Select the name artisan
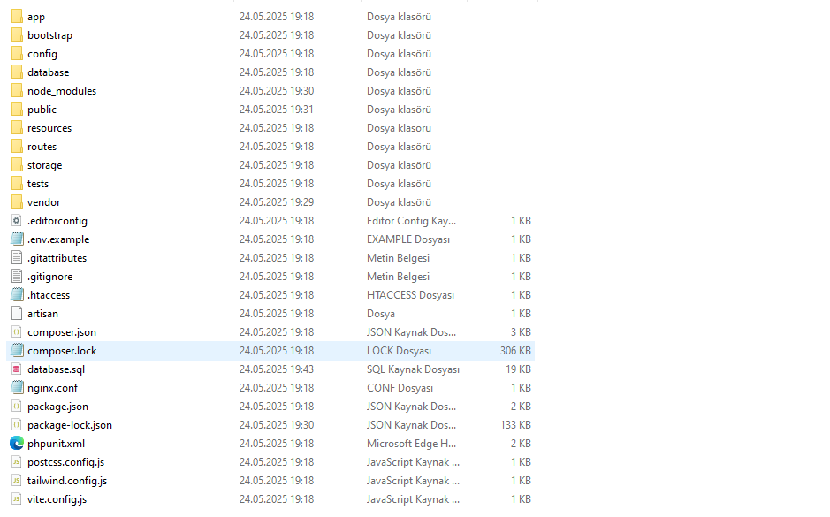This screenshot has width=830, height=517. (43, 314)
